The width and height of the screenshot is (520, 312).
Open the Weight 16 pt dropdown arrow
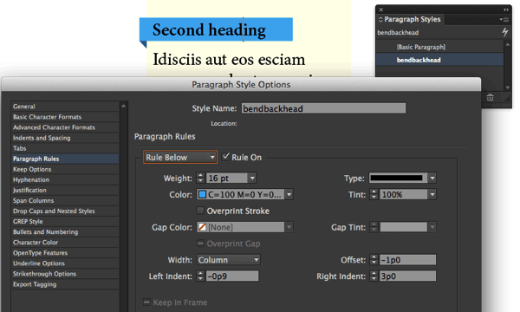(x=252, y=178)
